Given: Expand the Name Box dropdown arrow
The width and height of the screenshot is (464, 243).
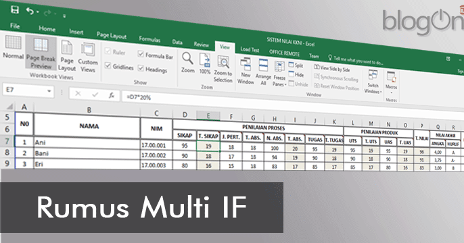Looking at the screenshot, I should [x=49, y=91].
